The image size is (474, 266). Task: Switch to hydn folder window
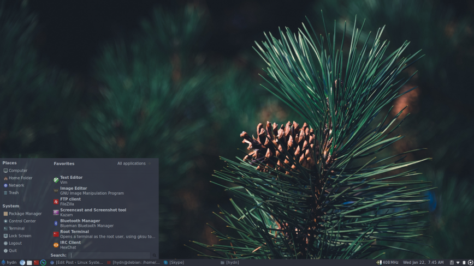tap(230, 262)
